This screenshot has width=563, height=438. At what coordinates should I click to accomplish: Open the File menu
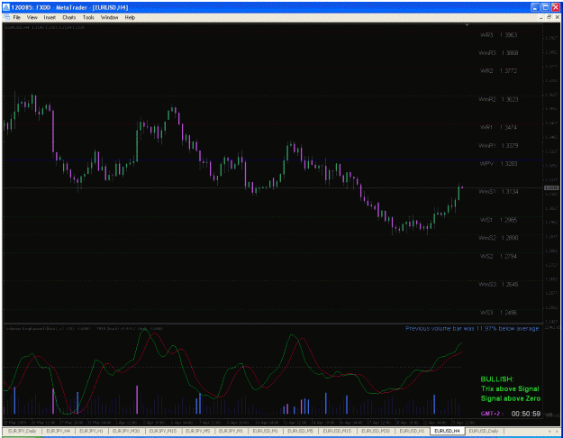pos(16,17)
